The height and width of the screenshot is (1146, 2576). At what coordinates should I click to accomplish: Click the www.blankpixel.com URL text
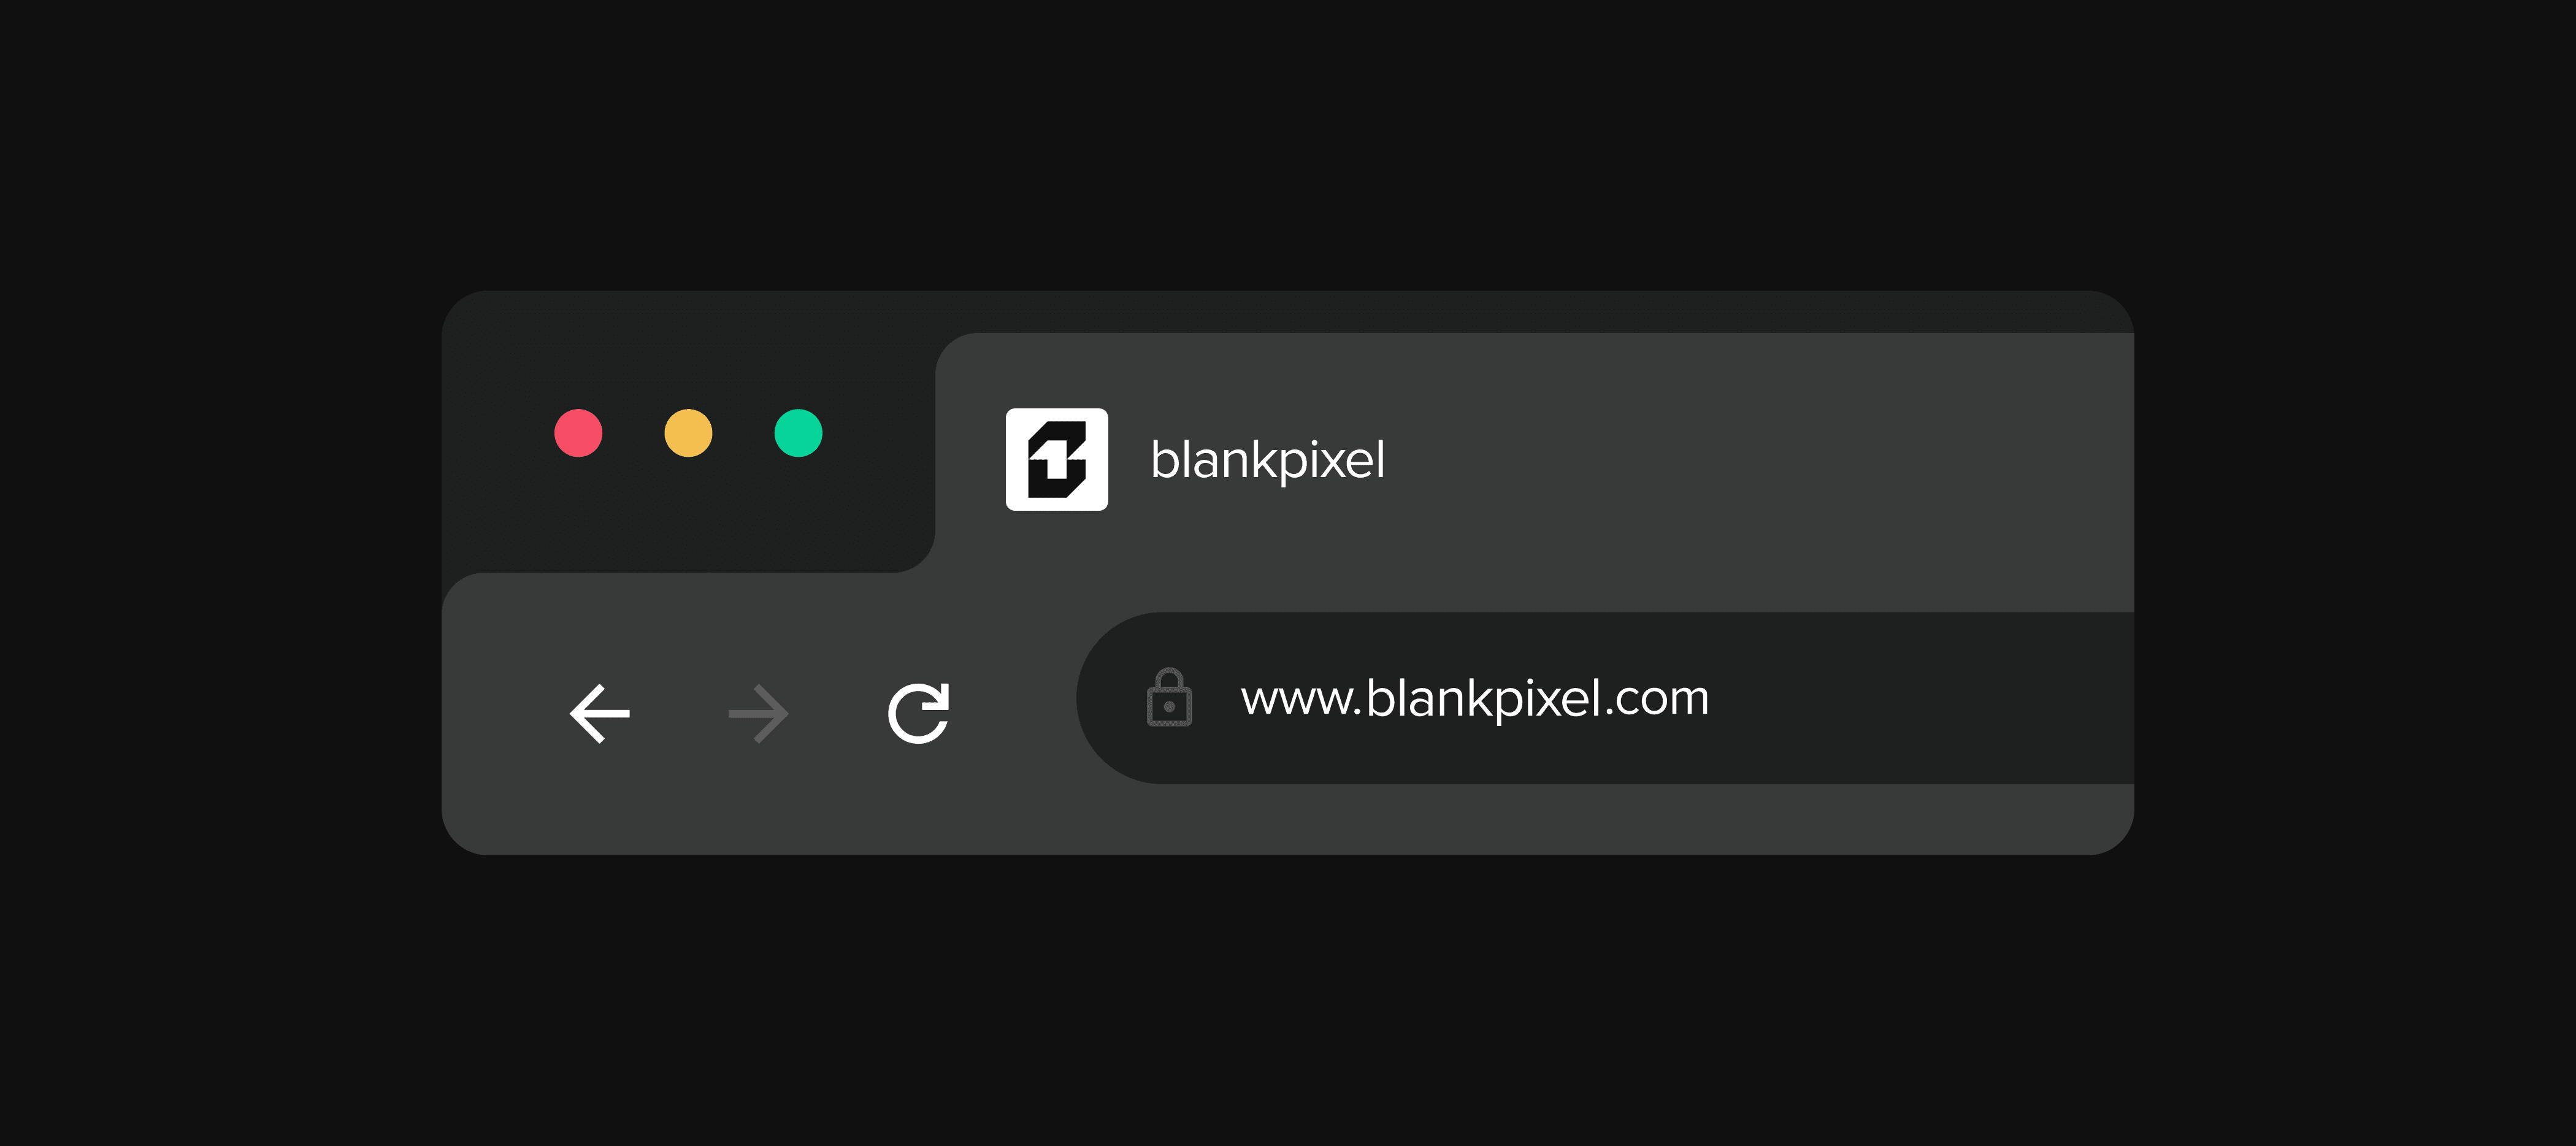[1475, 698]
